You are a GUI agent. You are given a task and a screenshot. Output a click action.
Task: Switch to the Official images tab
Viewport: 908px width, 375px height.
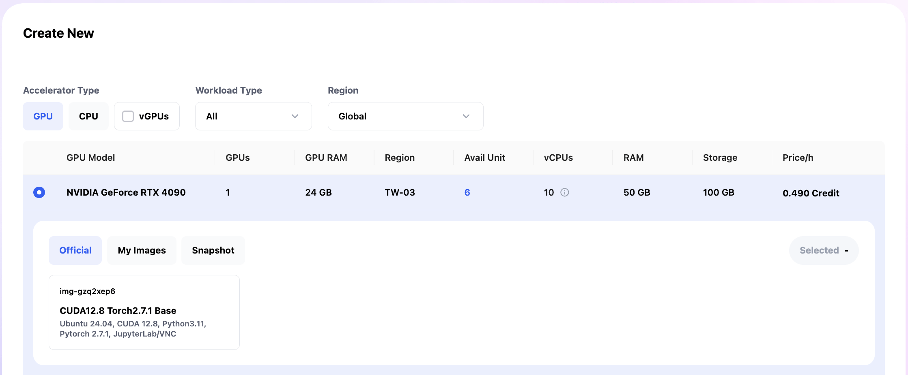click(75, 250)
